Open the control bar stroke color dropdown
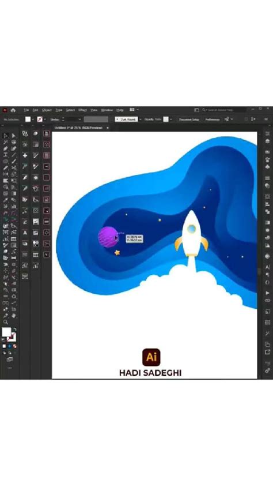The image size is (273, 486). coord(45,119)
